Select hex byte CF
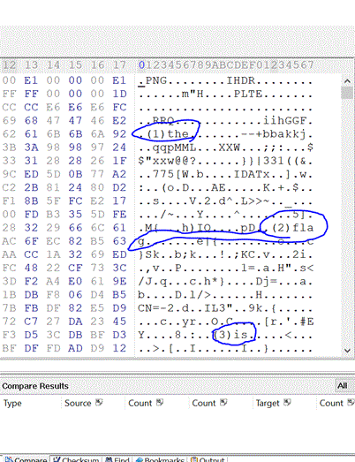 click(x=75, y=268)
